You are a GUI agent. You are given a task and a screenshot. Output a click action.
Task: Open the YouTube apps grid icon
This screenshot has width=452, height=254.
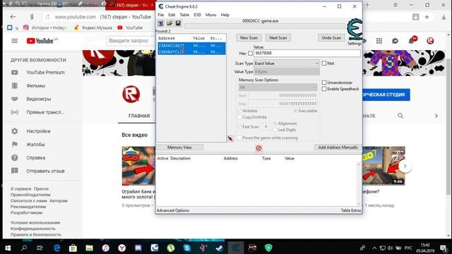[379, 41]
